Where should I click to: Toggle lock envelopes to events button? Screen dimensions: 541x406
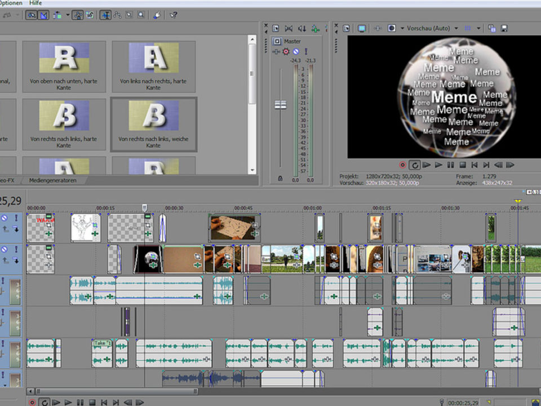click(78, 15)
